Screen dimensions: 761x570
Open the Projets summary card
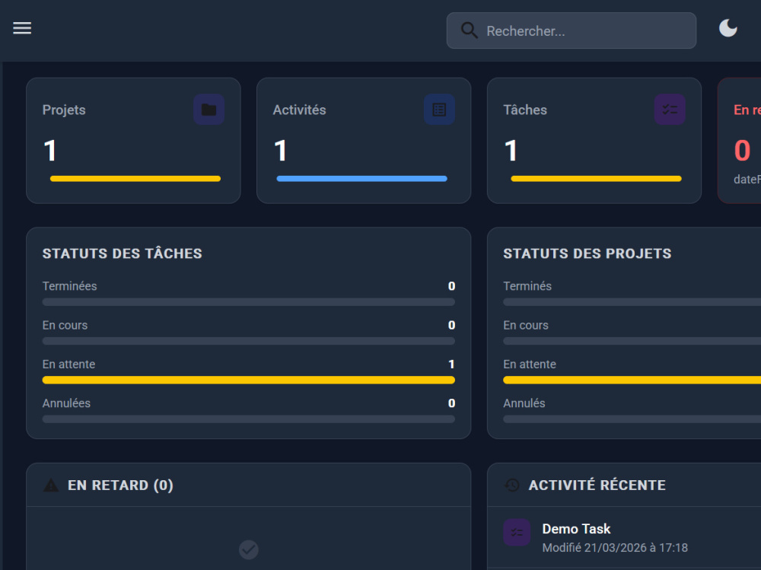pyautogui.click(x=133, y=140)
